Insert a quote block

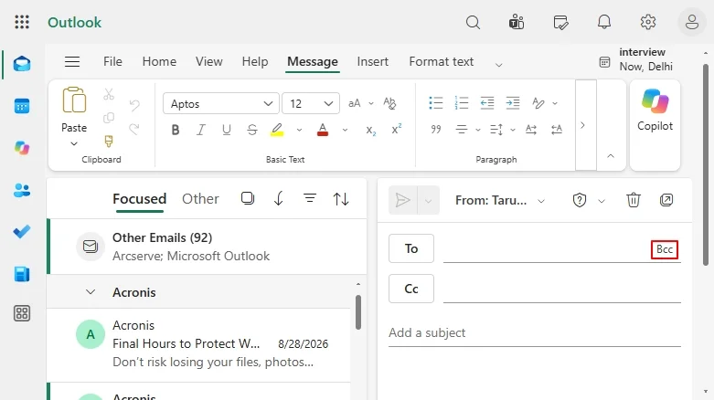(436, 130)
